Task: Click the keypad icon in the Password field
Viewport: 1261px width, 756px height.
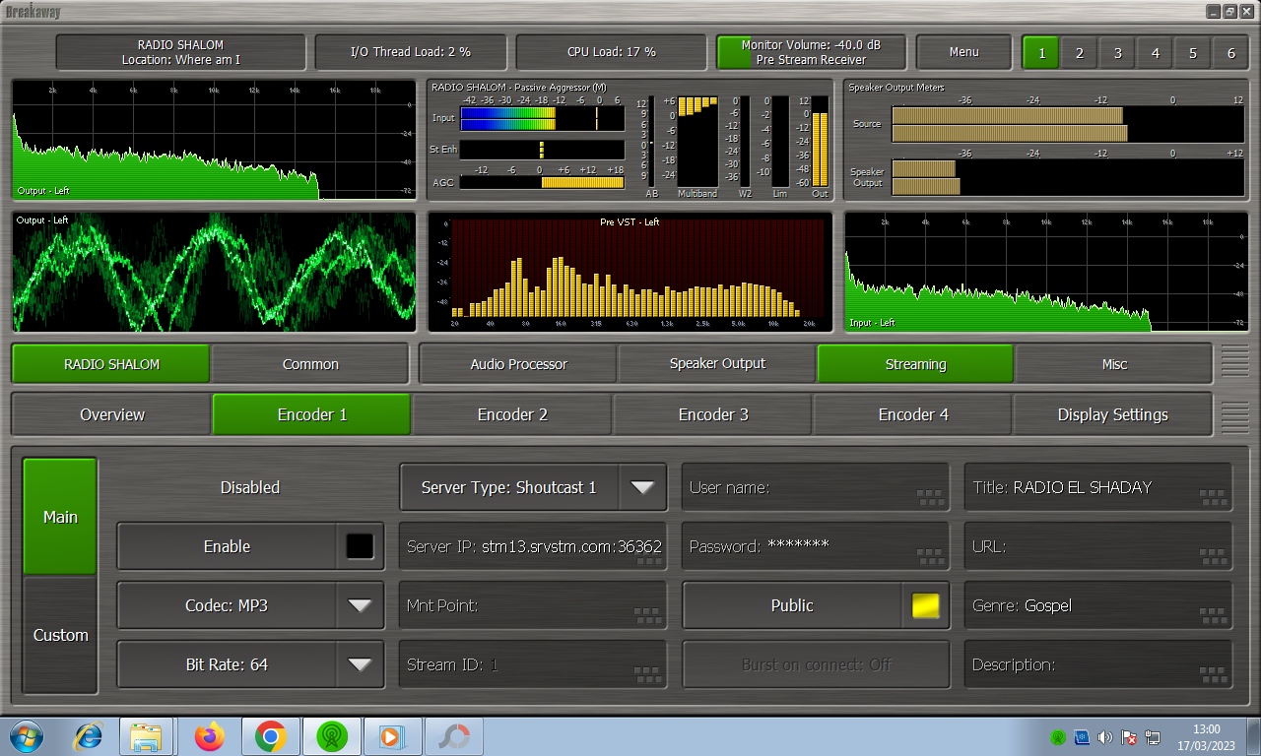Action: [x=930, y=556]
